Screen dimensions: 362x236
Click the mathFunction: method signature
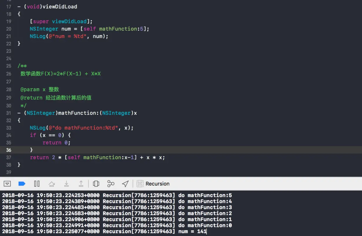(x=77, y=113)
